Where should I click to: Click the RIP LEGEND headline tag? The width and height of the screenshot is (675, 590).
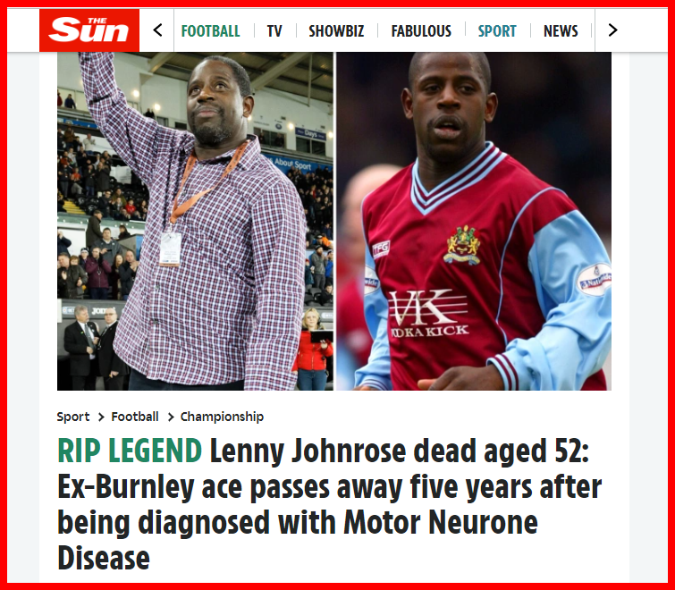click(x=130, y=451)
